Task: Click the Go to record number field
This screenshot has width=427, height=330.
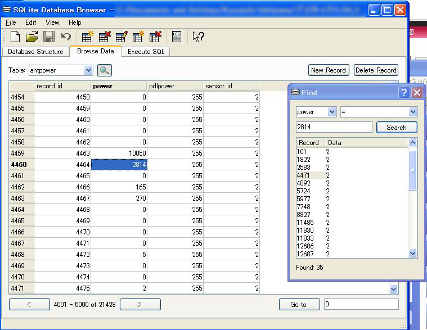Action: [x=361, y=304]
